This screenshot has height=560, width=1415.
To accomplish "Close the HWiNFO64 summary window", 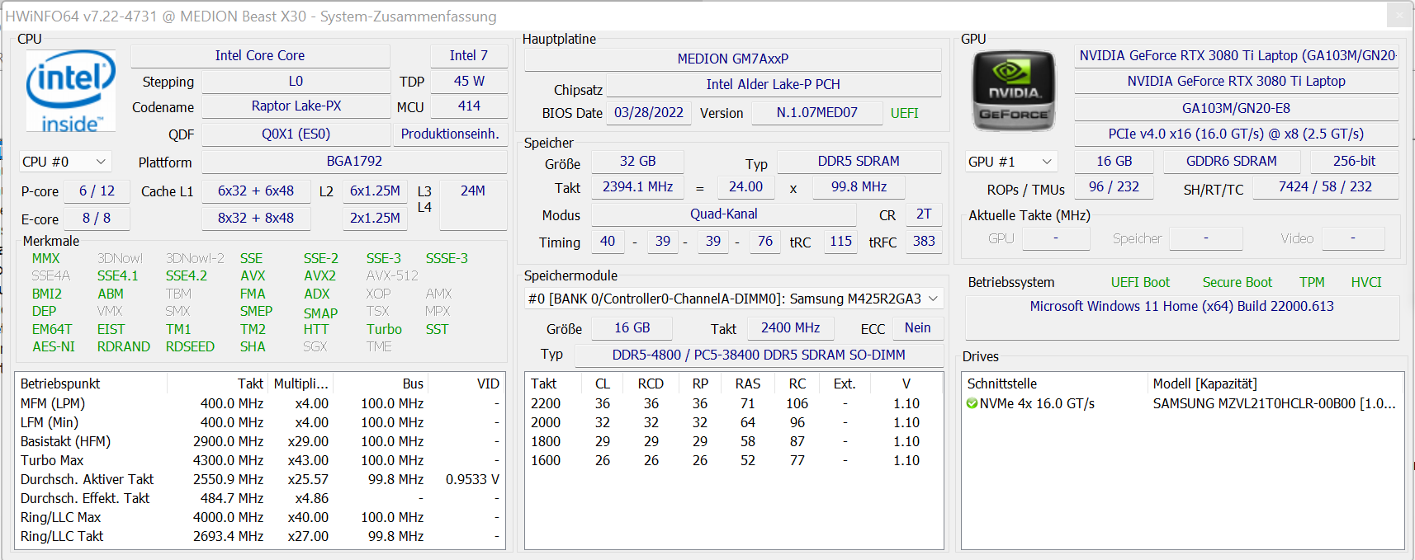I will [x=1398, y=15].
